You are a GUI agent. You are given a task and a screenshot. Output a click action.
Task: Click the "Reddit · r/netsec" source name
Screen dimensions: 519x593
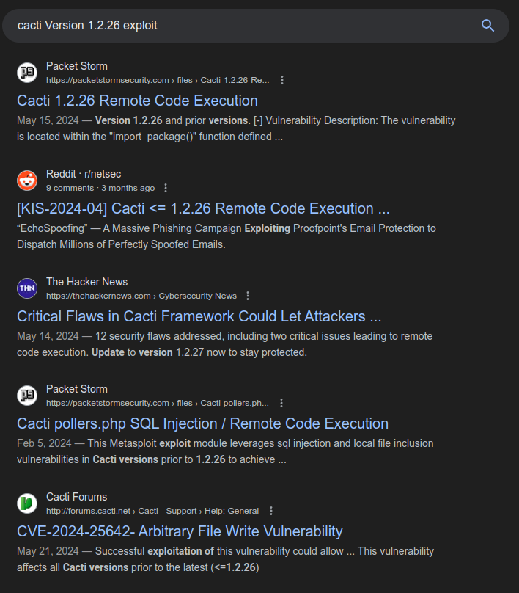pos(84,174)
